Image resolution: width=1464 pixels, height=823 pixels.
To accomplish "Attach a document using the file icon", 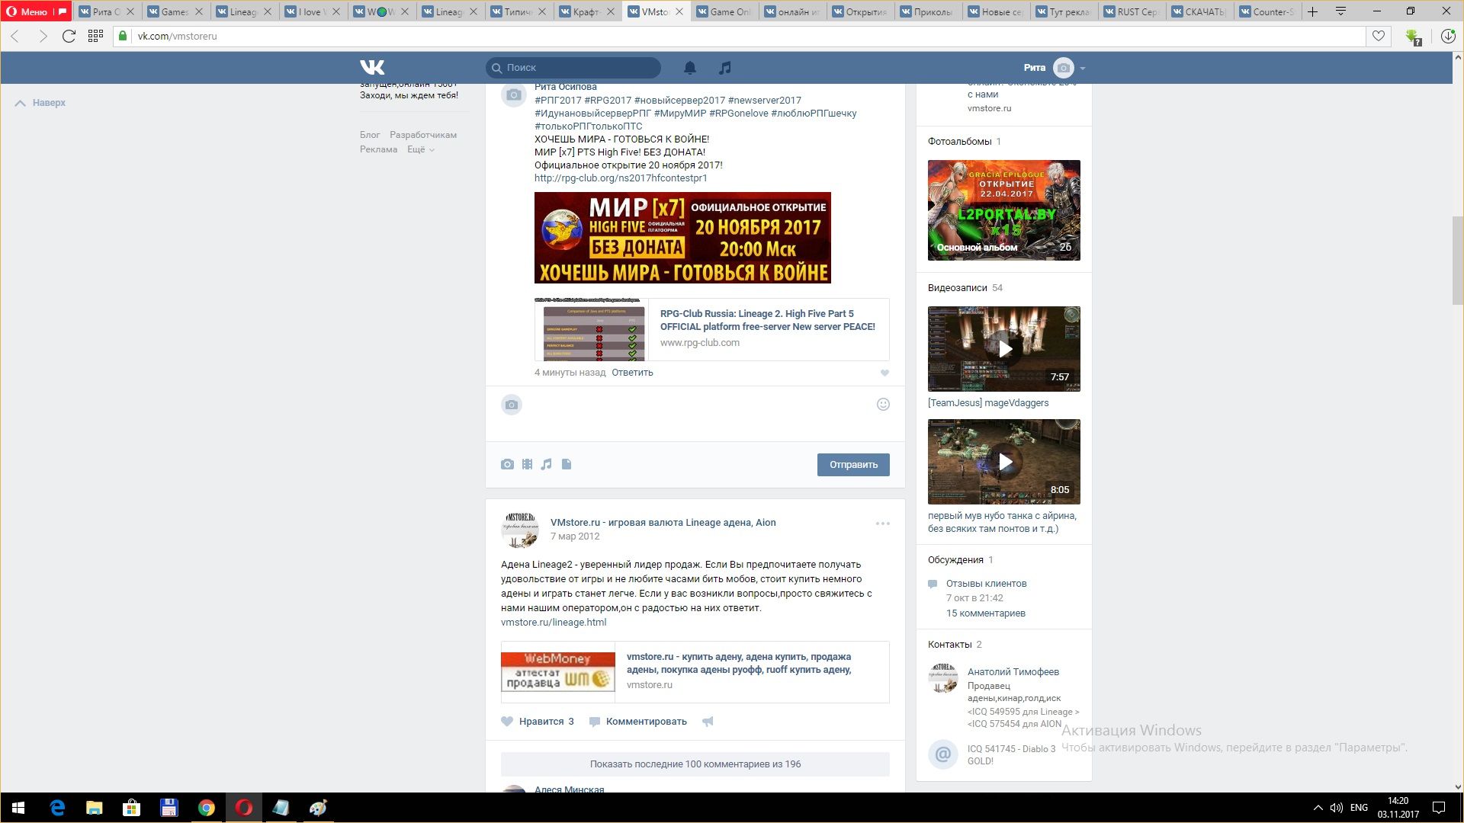I will click(567, 464).
